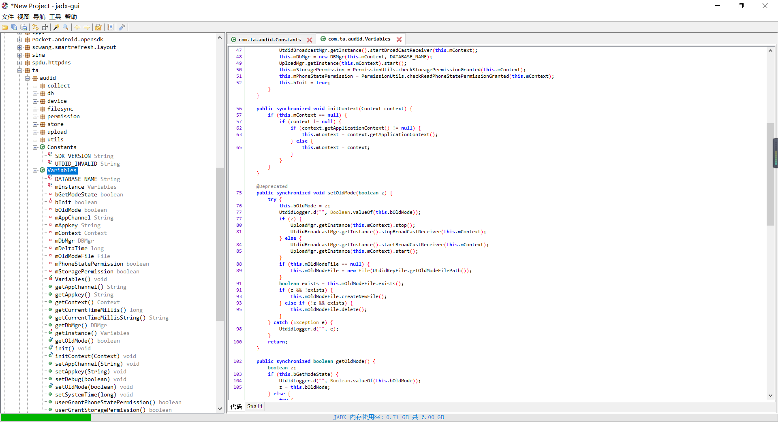This screenshot has width=778, height=422.
Task: Expand the collect package node
Action: (x=35, y=85)
